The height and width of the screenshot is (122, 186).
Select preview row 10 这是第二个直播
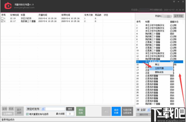pos(160,51)
